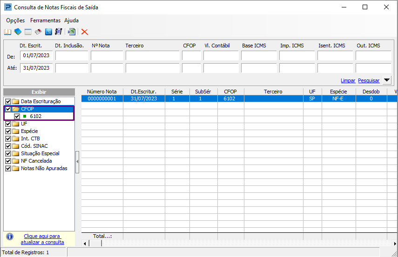The height and width of the screenshot is (257, 398).
Task: Click the CFOP open folder icon
Action: (16, 109)
